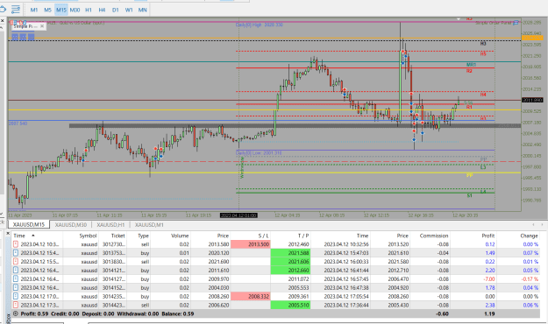This screenshot has width=548, height=324.
Task: Open the XAUUSD,M15 chart tab
Action: pyautogui.click(x=29, y=224)
